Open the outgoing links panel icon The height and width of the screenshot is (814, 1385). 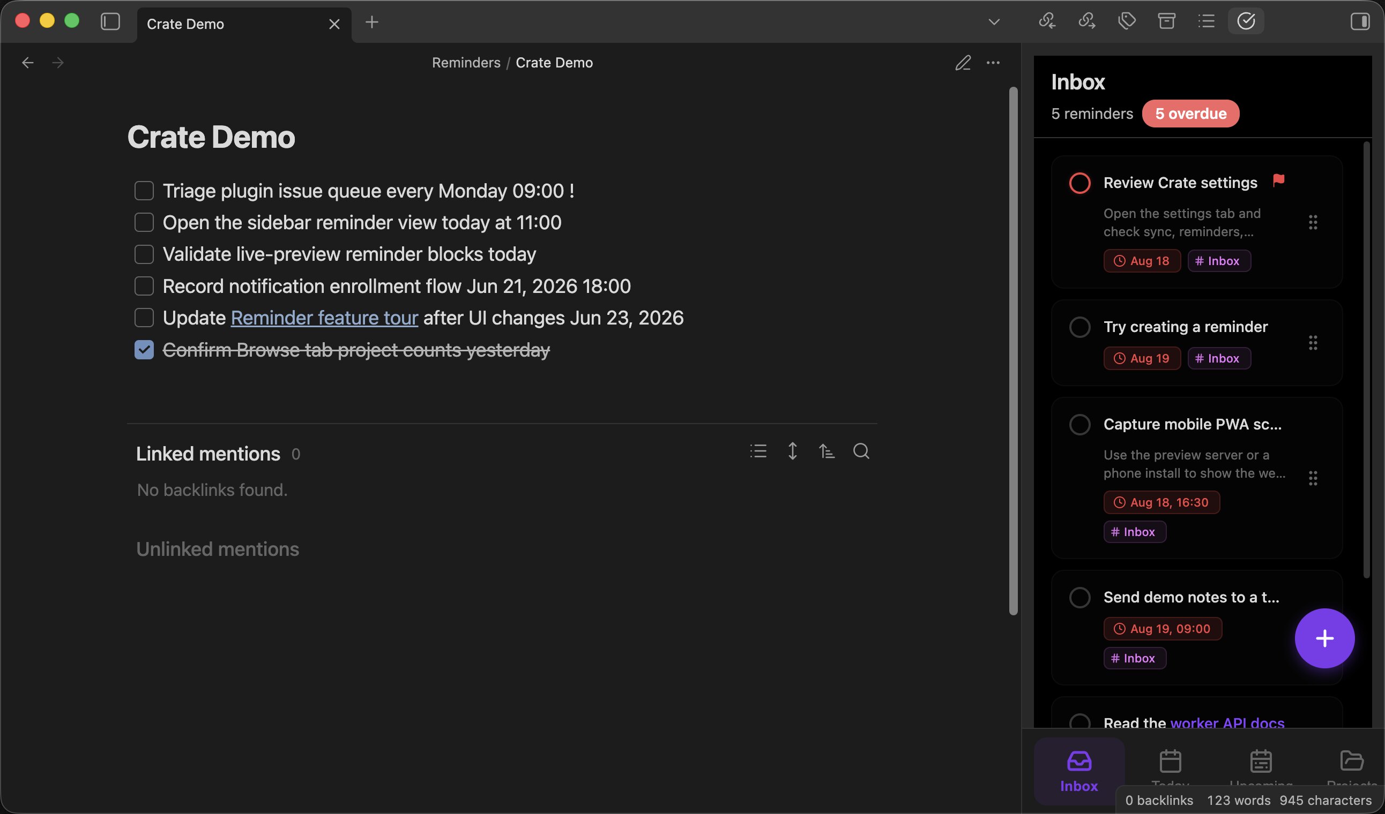tap(1086, 21)
